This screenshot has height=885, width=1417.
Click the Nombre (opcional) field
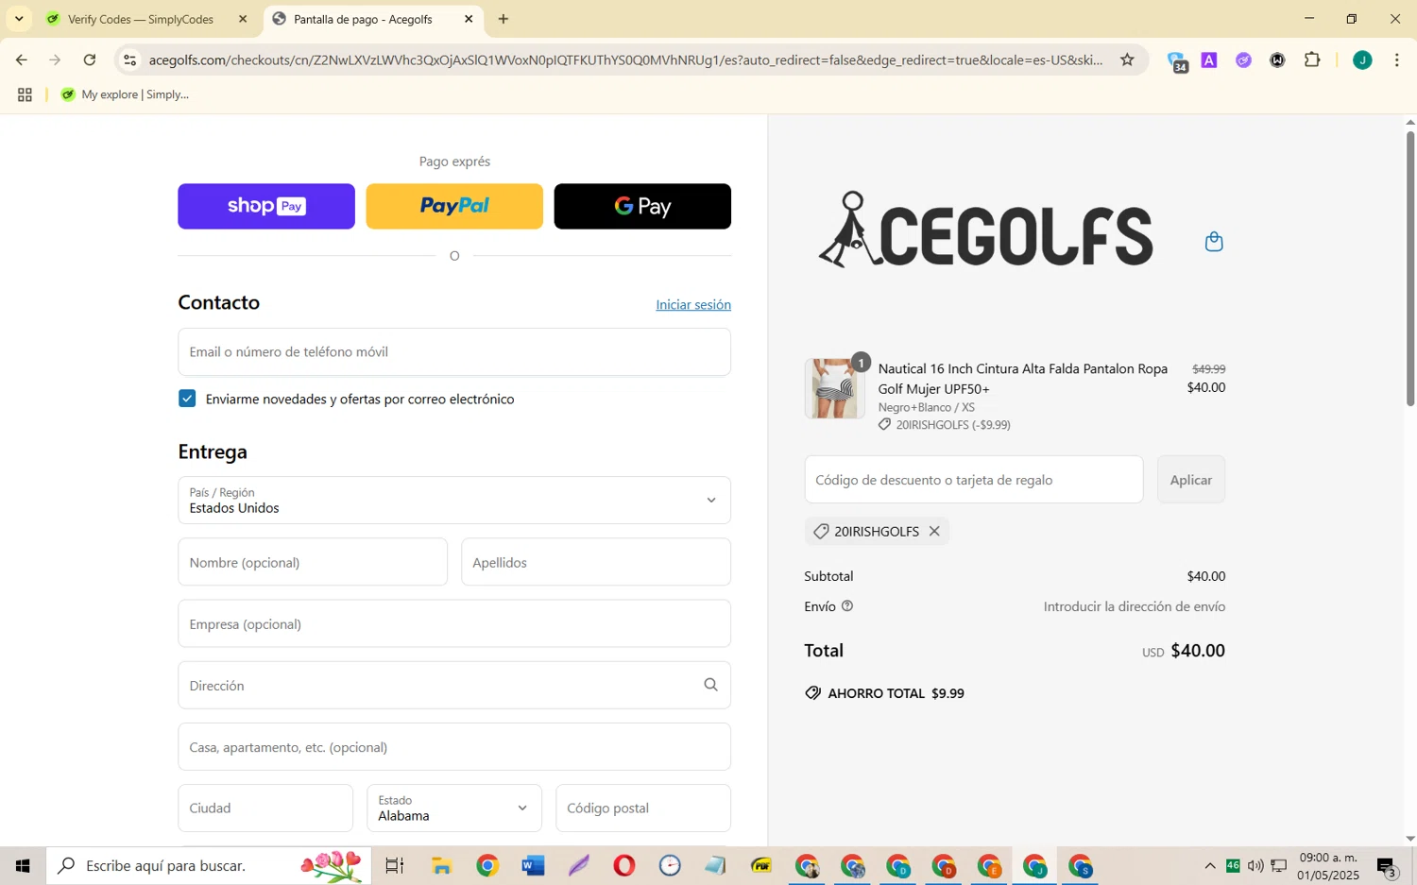[x=313, y=562]
